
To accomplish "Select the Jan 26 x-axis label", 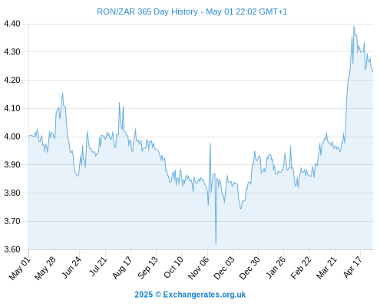I will tap(276, 267).
